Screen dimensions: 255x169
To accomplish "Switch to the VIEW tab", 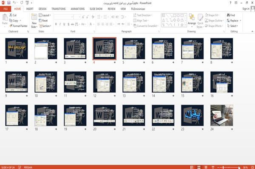I will [x=123, y=9].
